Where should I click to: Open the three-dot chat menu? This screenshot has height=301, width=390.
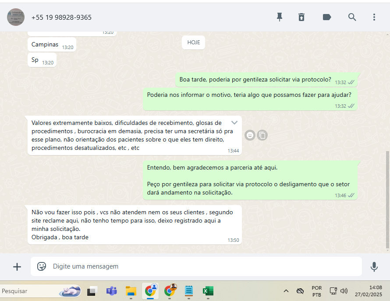click(374, 17)
